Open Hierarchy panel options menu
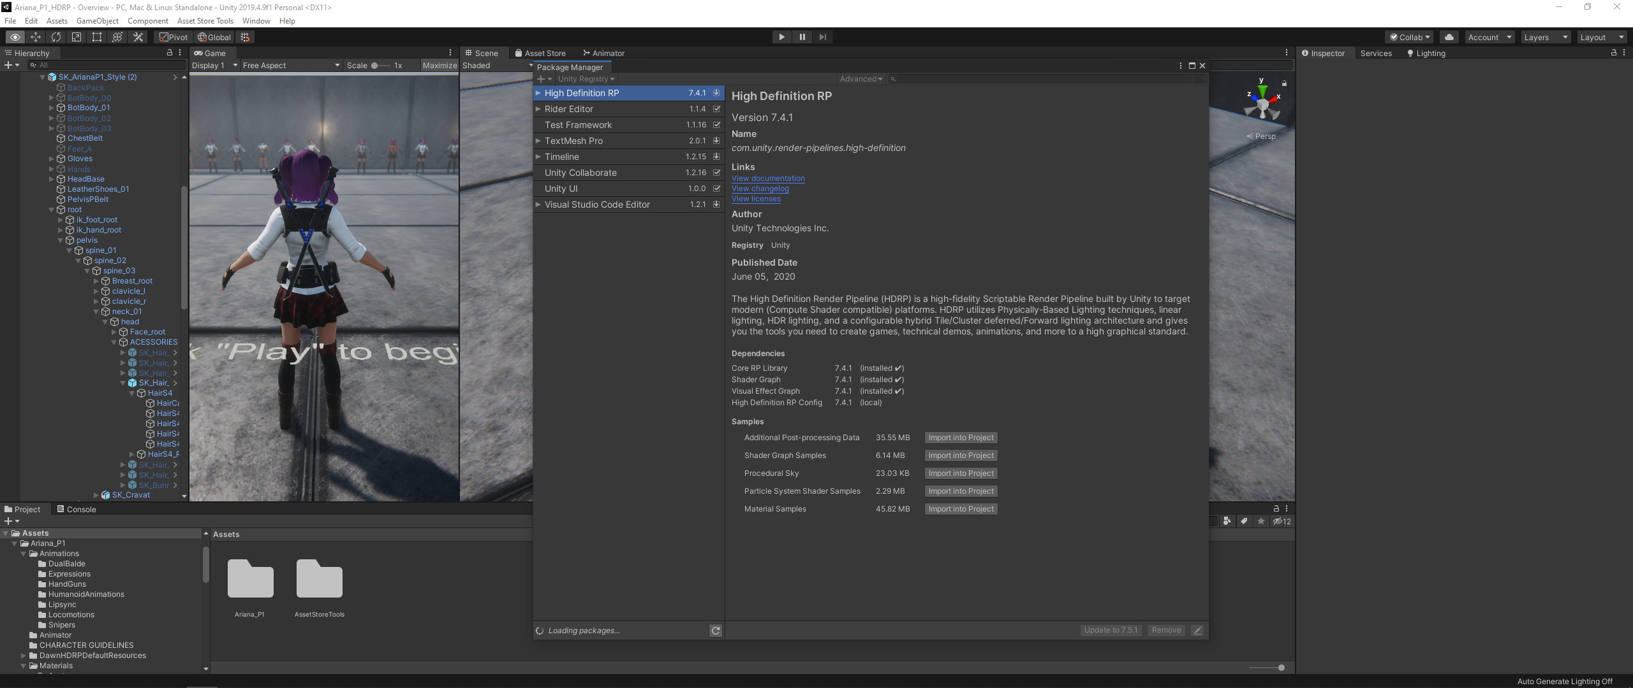Image resolution: width=1633 pixels, height=688 pixels. [x=180, y=53]
